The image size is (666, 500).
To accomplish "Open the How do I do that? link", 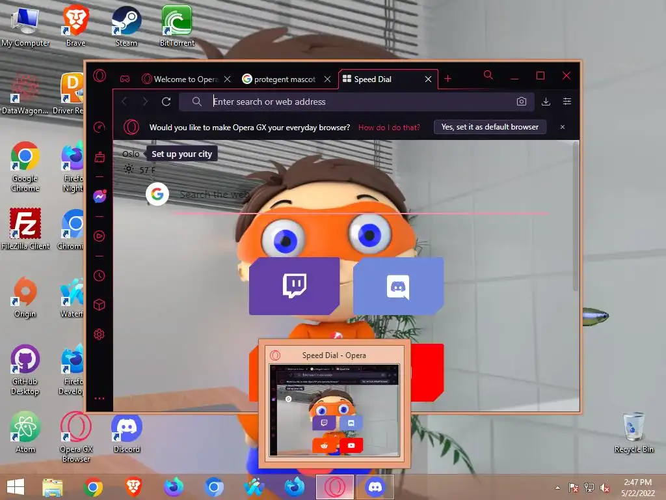I will pos(389,127).
